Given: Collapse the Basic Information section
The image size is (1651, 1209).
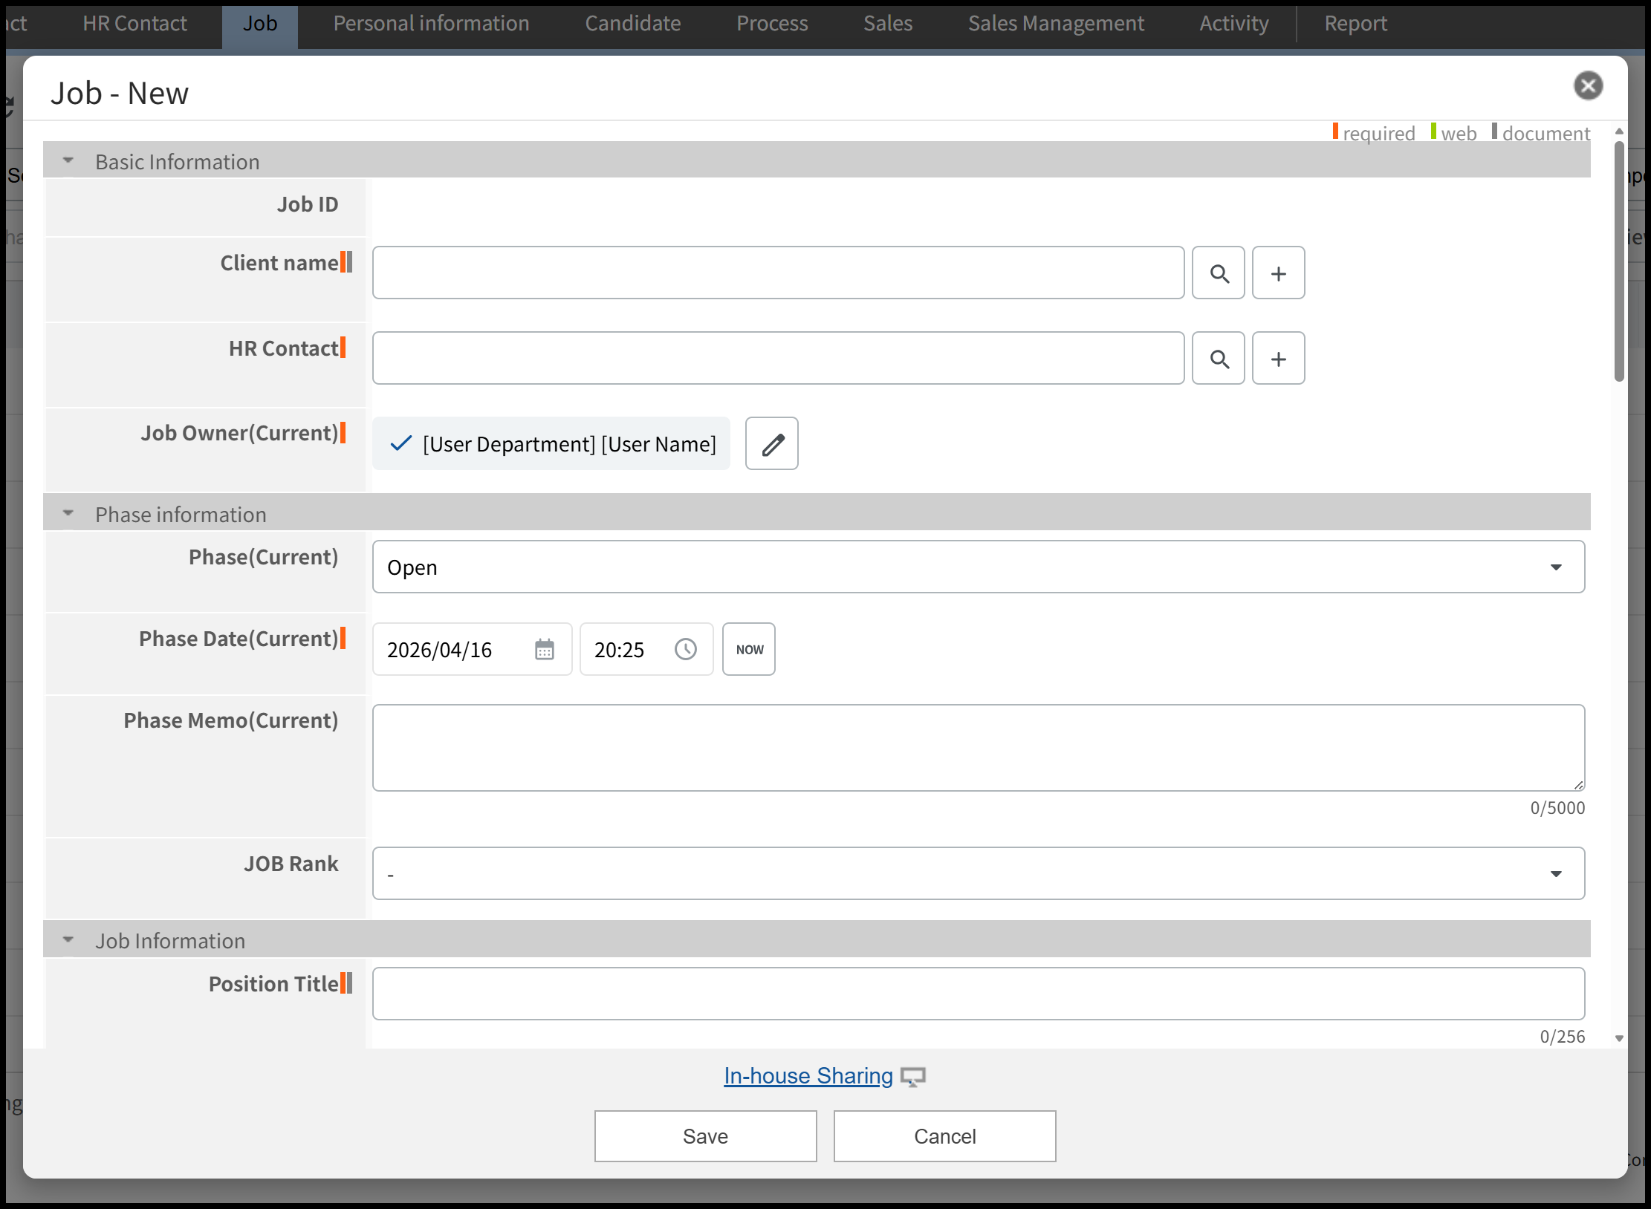Looking at the screenshot, I should [68, 161].
